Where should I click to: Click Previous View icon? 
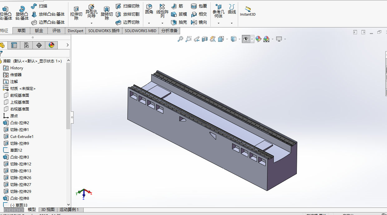click(197, 39)
